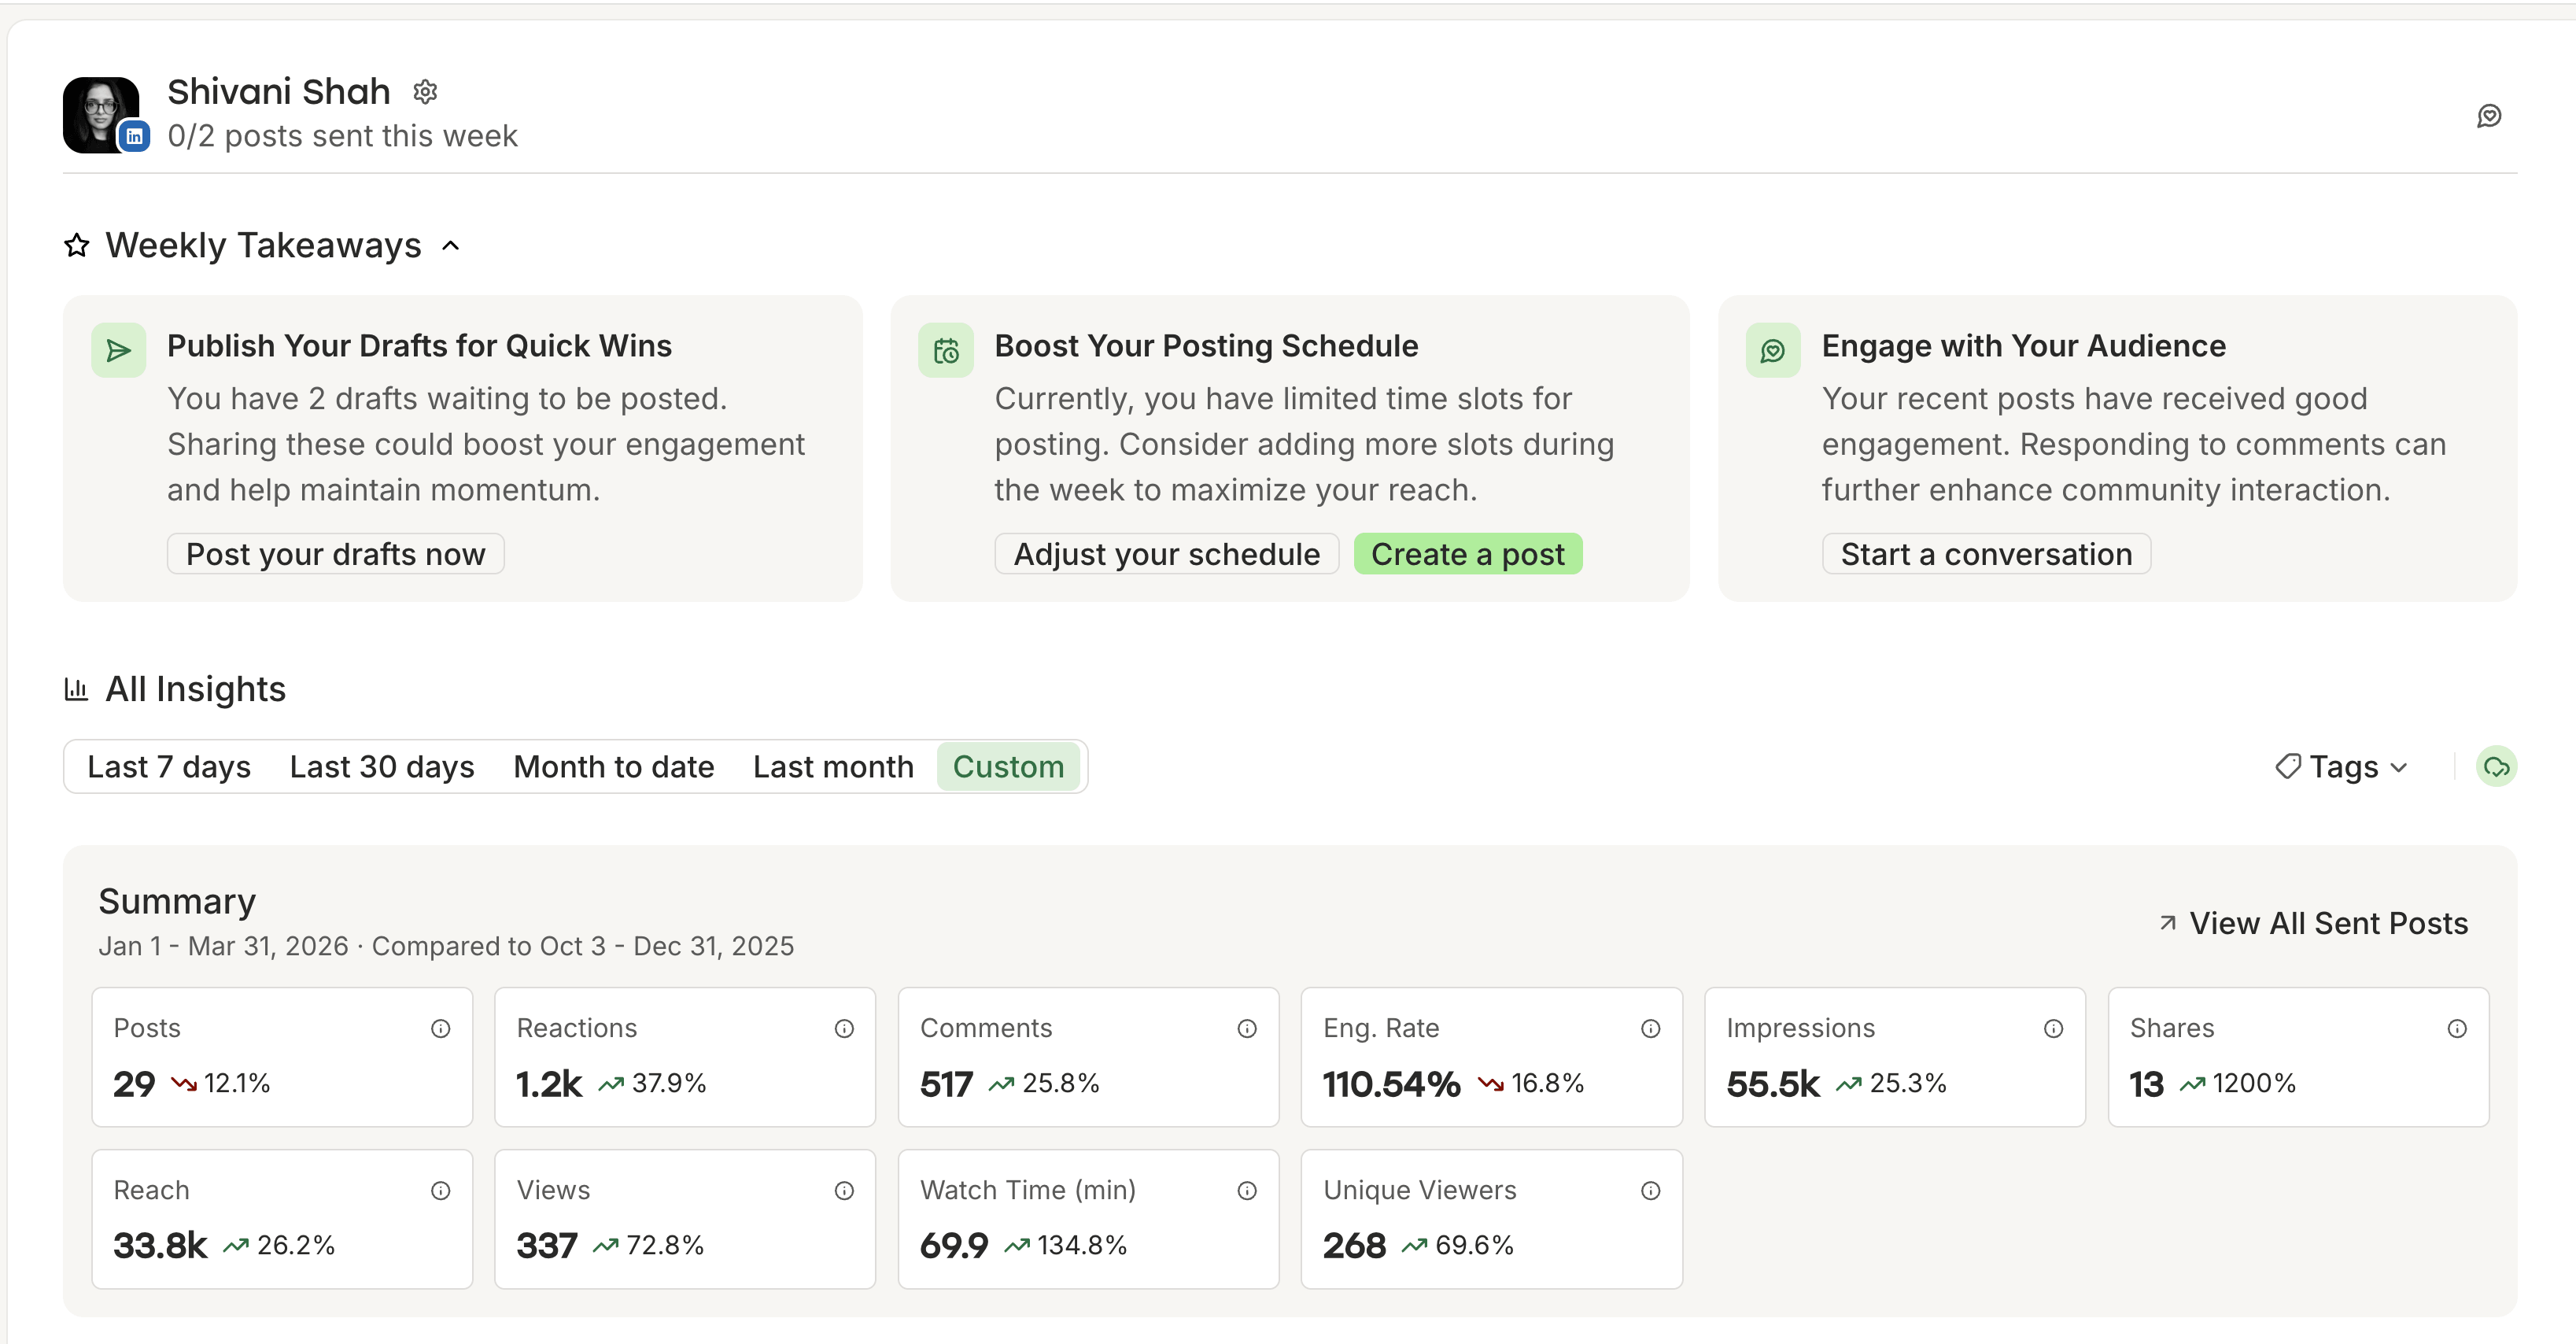This screenshot has height=1344, width=2576.
Task: Click the Unique Viewers value 268
Action: click(x=1355, y=1246)
